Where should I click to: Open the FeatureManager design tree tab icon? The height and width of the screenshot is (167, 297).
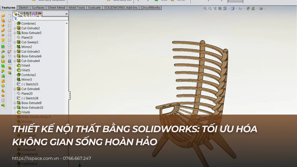(16, 14)
